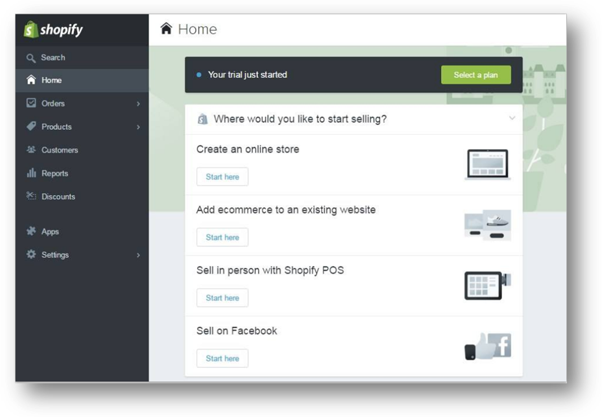Click the shopify wordmark text
602x417 pixels.
coord(62,30)
